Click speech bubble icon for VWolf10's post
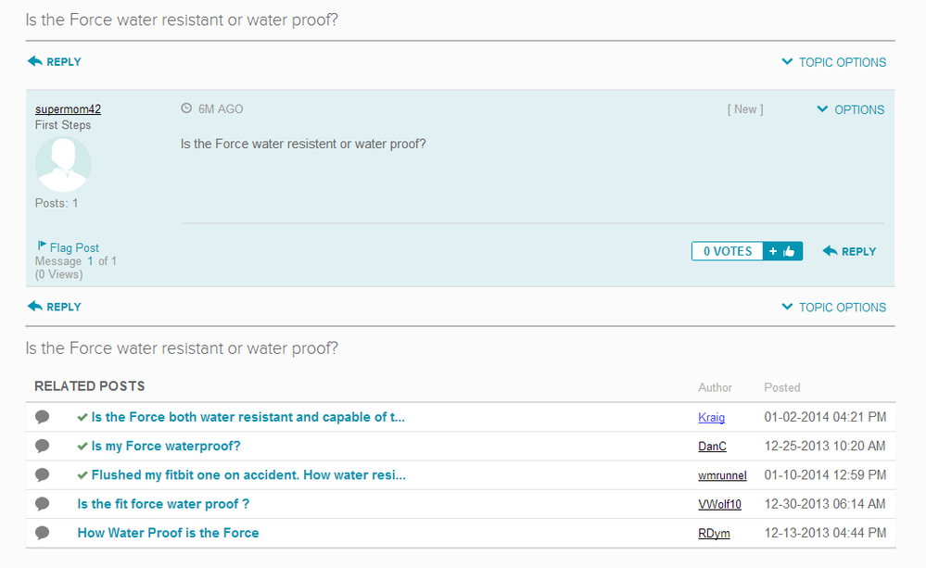The height and width of the screenshot is (568, 926). point(42,504)
